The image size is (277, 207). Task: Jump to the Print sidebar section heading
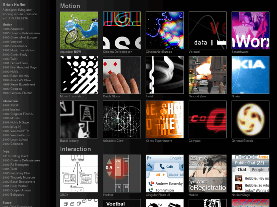(x=6, y=152)
